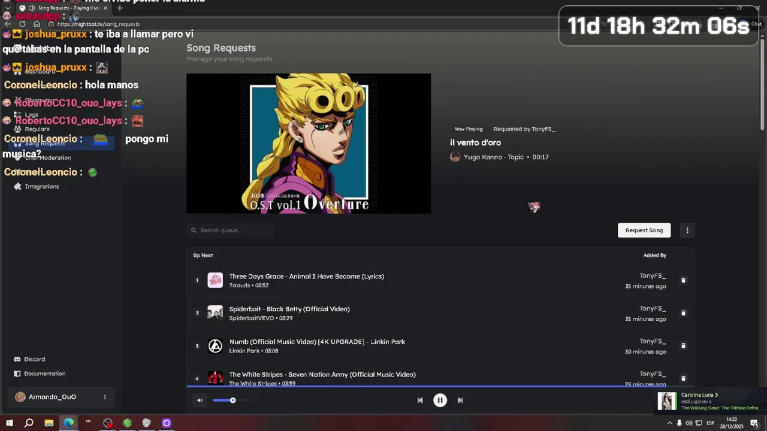This screenshot has width=767, height=431.
Task: Open the queue options three-dot menu
Action: pyautogui.click(x=687, y=230)
